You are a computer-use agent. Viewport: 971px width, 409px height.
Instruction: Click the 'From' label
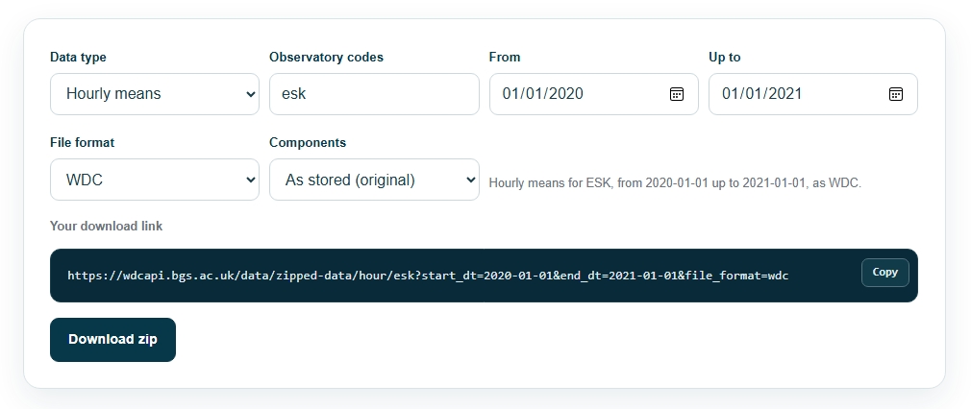(x=505, y=57)
